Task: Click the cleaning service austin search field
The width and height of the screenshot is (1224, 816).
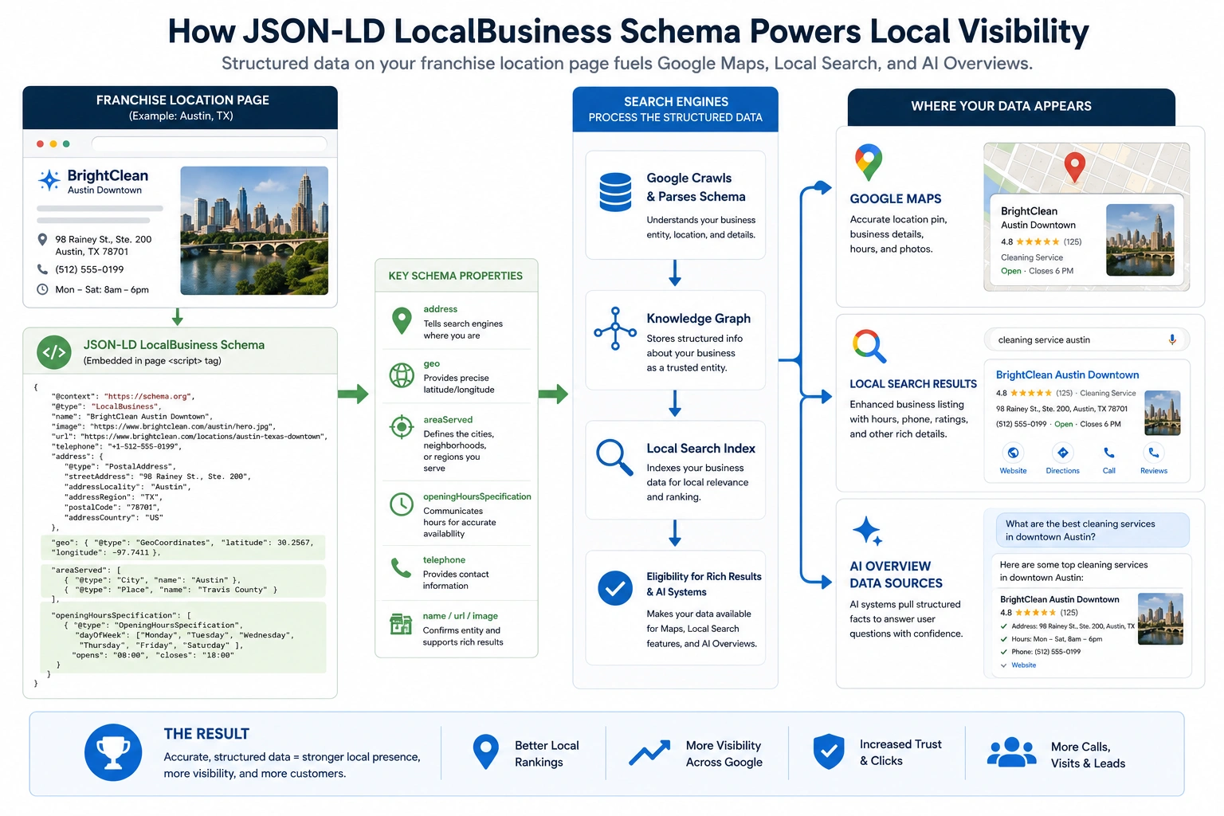Action: pos(1087,339)
